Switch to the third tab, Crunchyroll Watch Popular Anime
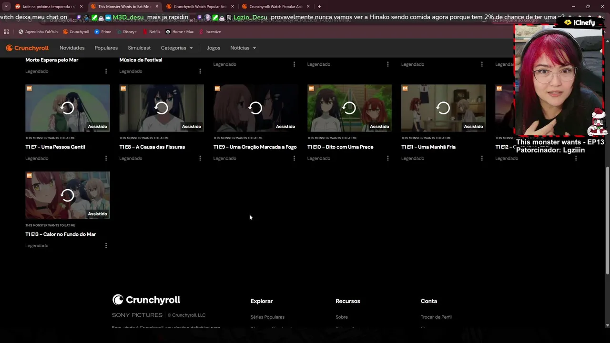610x343 pixels. pos(200,7)
